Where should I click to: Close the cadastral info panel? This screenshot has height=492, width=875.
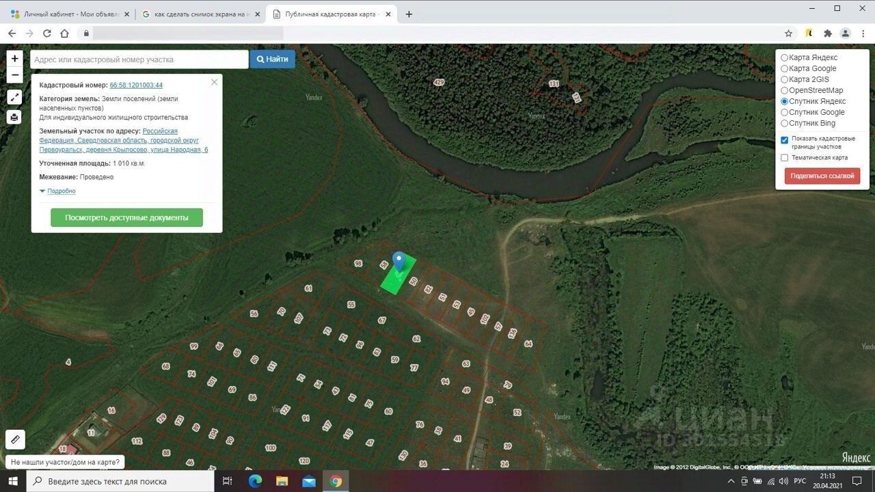coord(214,82)
